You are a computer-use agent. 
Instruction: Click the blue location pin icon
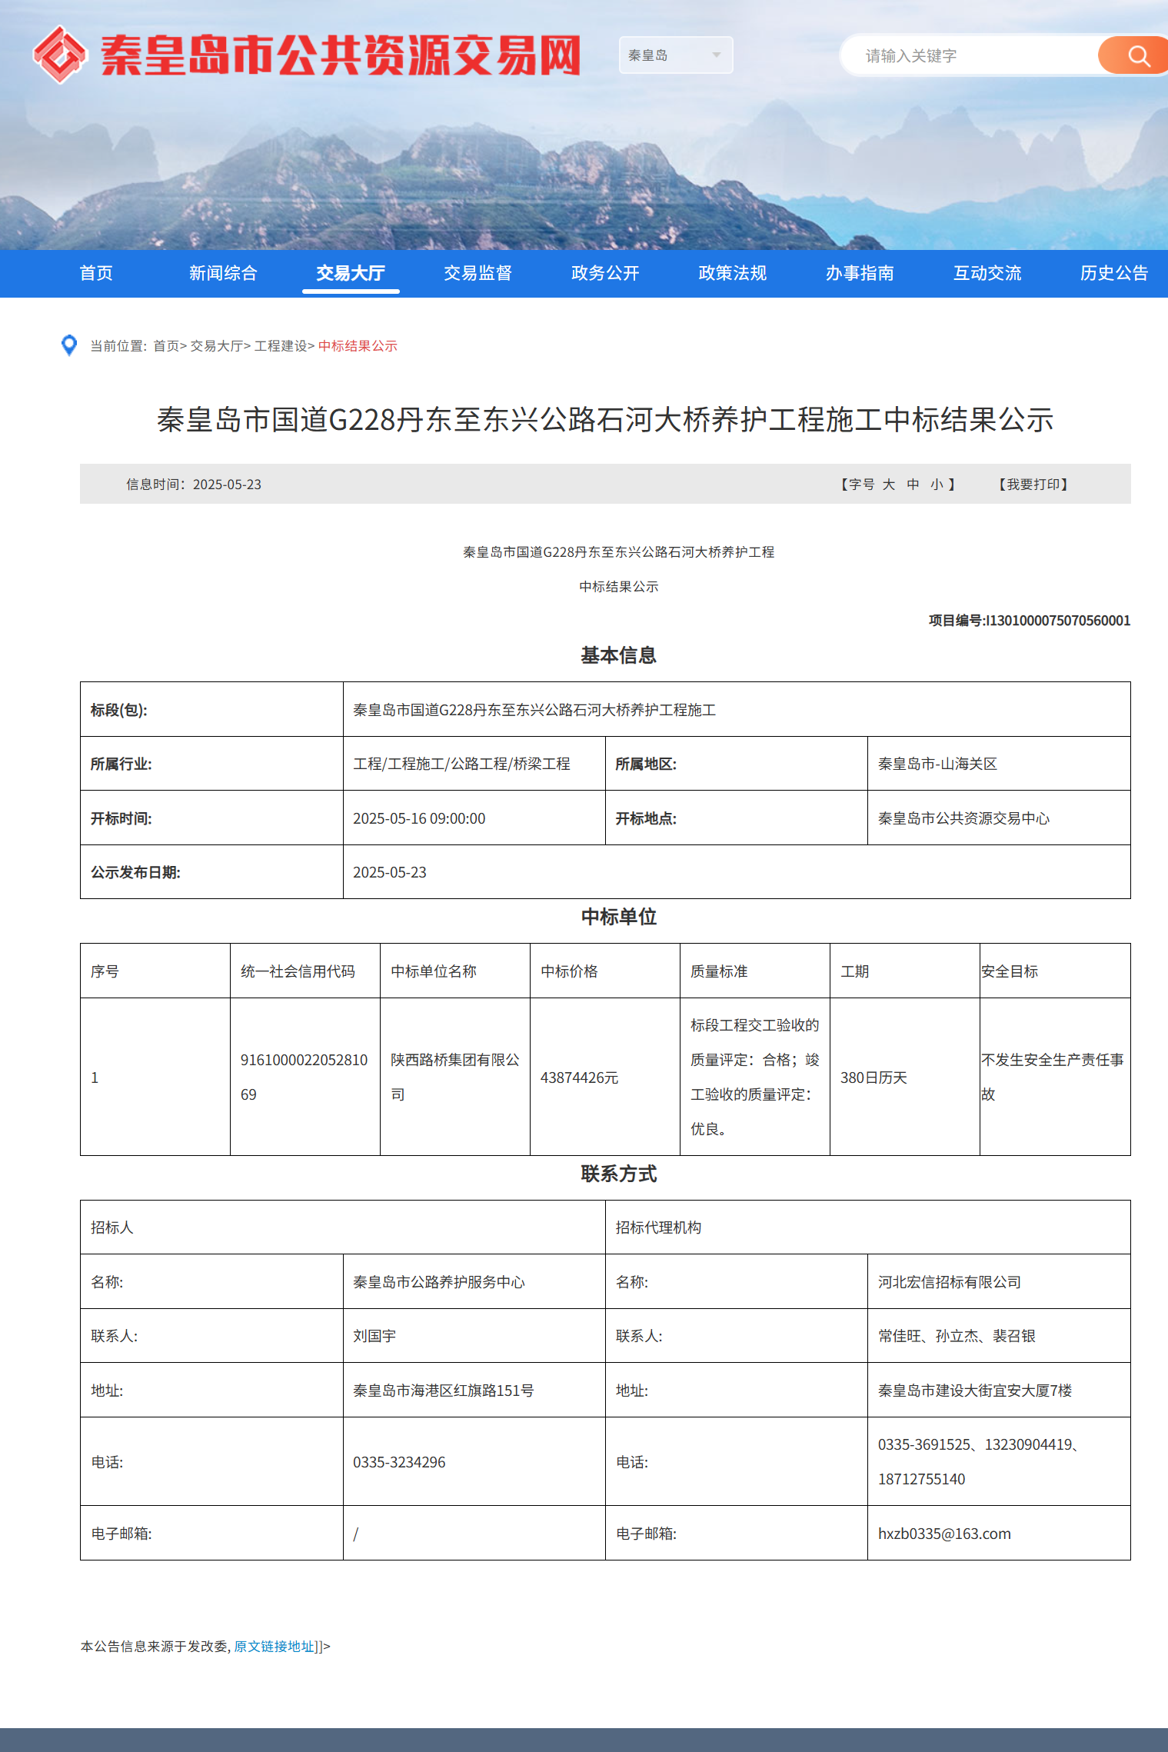coord(69,345)
